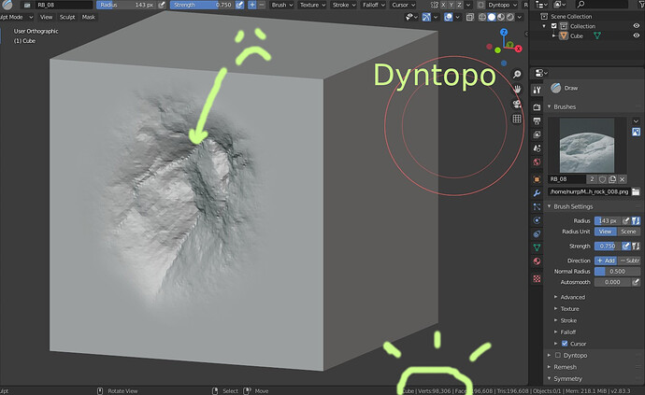Open the Cursor dropdown in header

pos(403,5)
